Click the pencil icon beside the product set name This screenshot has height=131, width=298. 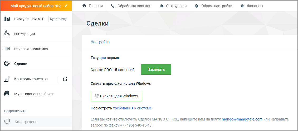[66, 6]
